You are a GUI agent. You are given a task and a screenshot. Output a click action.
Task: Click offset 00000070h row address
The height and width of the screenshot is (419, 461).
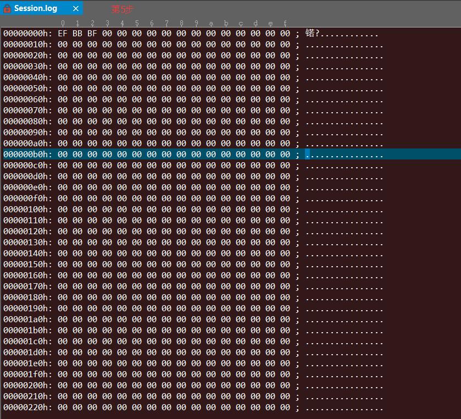click(x=27, y=111)
